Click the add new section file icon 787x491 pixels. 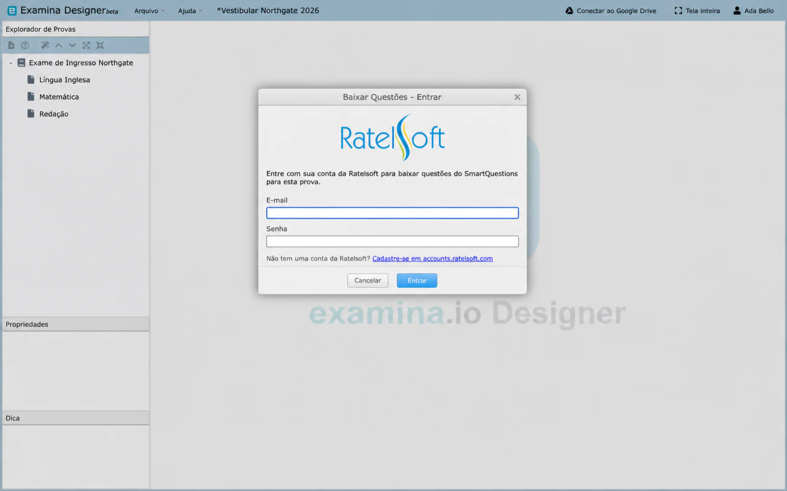[x=11, y=45]
